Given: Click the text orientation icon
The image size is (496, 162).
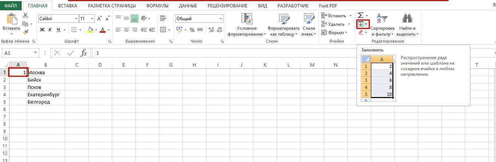Looking at the screenshot, I should coord(144,18).
